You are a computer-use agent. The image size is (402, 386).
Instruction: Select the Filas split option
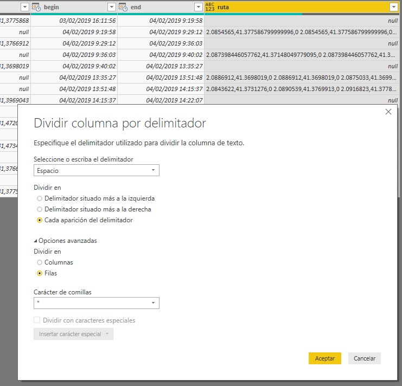tap(40, 273)
